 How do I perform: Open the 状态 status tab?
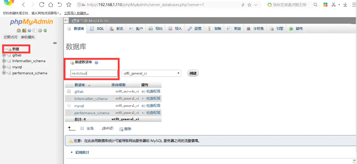click(116, 29)
